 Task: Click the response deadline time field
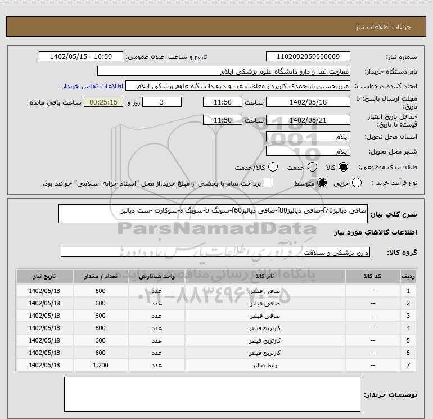point(223,102)
